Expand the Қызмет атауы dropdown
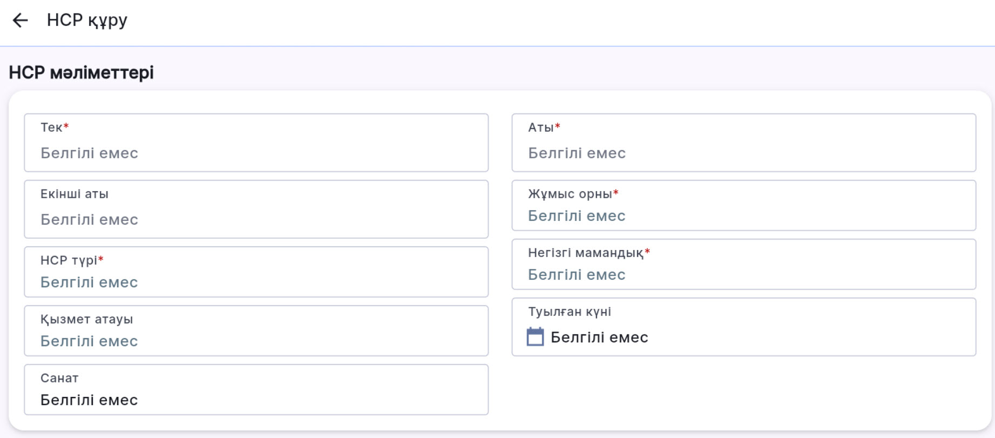The width and height of the screenshot is (995, 438). click(x=256, y=341)
